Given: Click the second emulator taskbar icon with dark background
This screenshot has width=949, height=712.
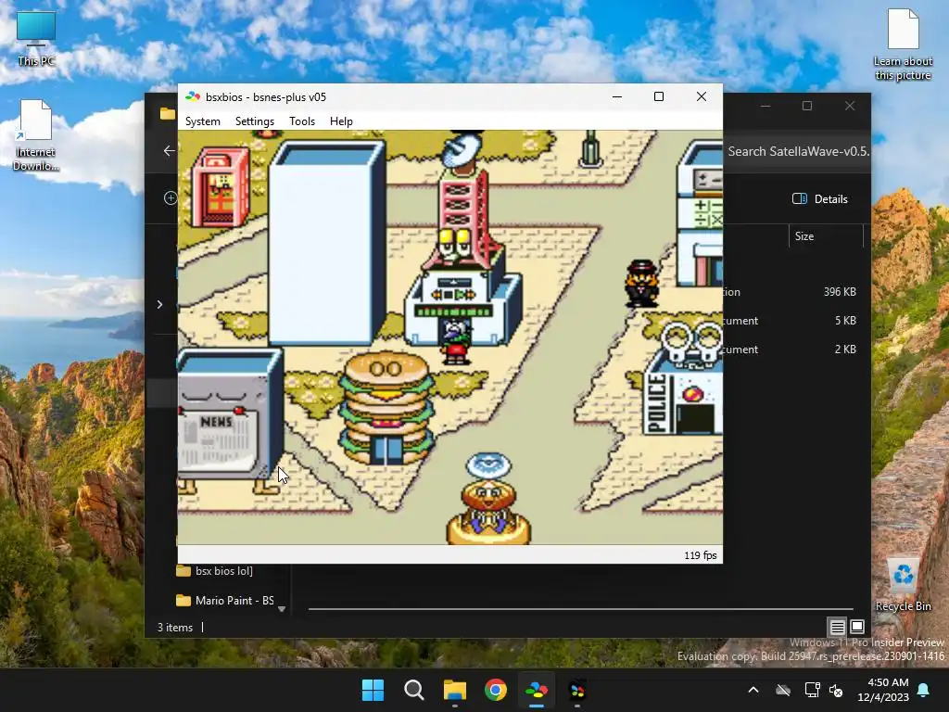Looking at the screenshot, I should (577, 690).
